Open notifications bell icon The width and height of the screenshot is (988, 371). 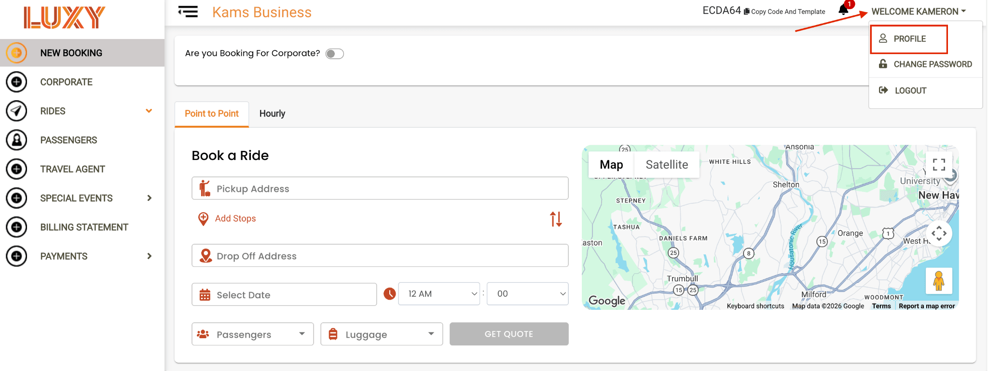pyautogui.click(x=843, y=10)
